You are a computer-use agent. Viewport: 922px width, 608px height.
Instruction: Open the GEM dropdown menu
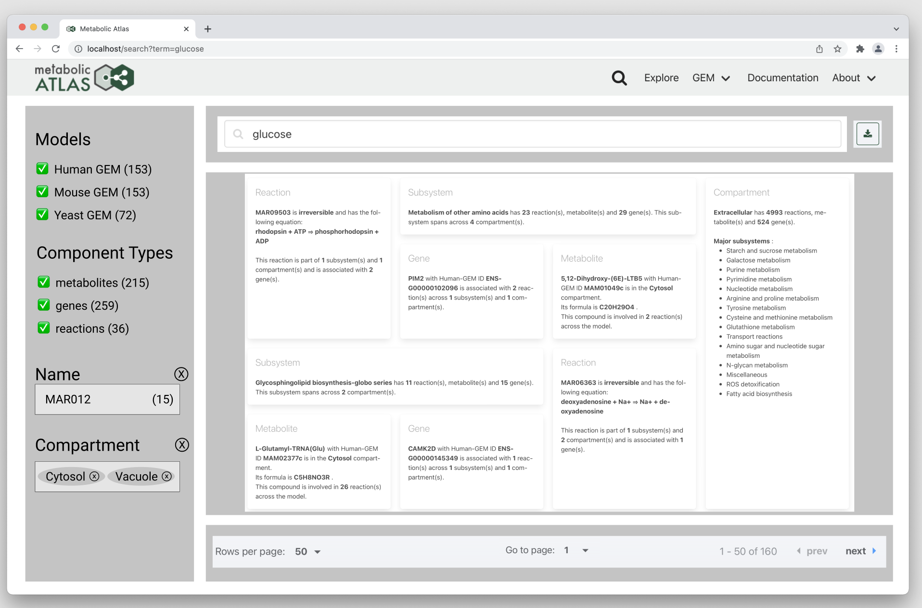point(711,77)
